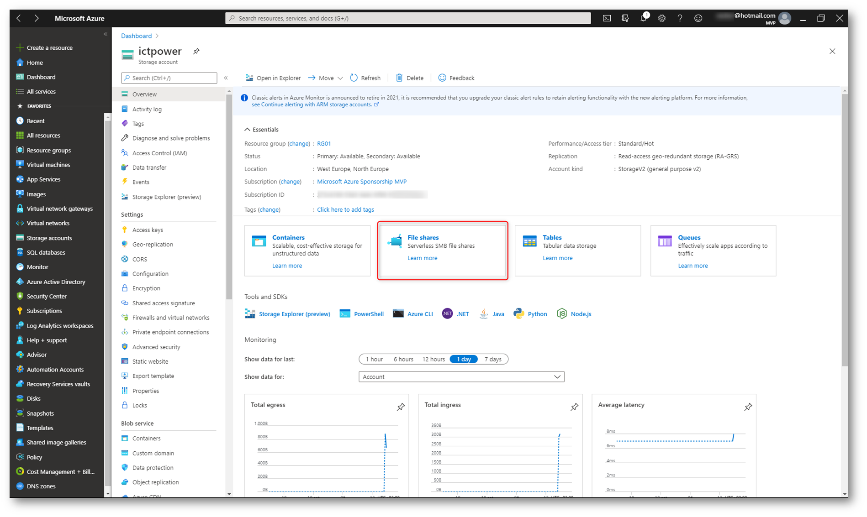Viewport: 867px width, 517px height.
Task: Open Activity log
Action: (147, 109)
